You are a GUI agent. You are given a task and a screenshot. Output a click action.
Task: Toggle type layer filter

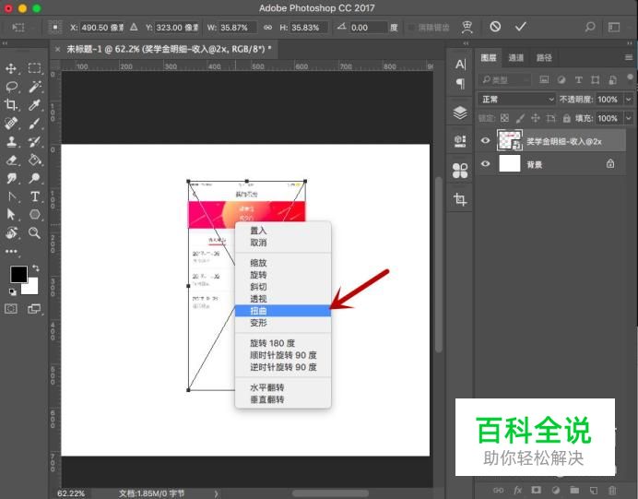579,79
